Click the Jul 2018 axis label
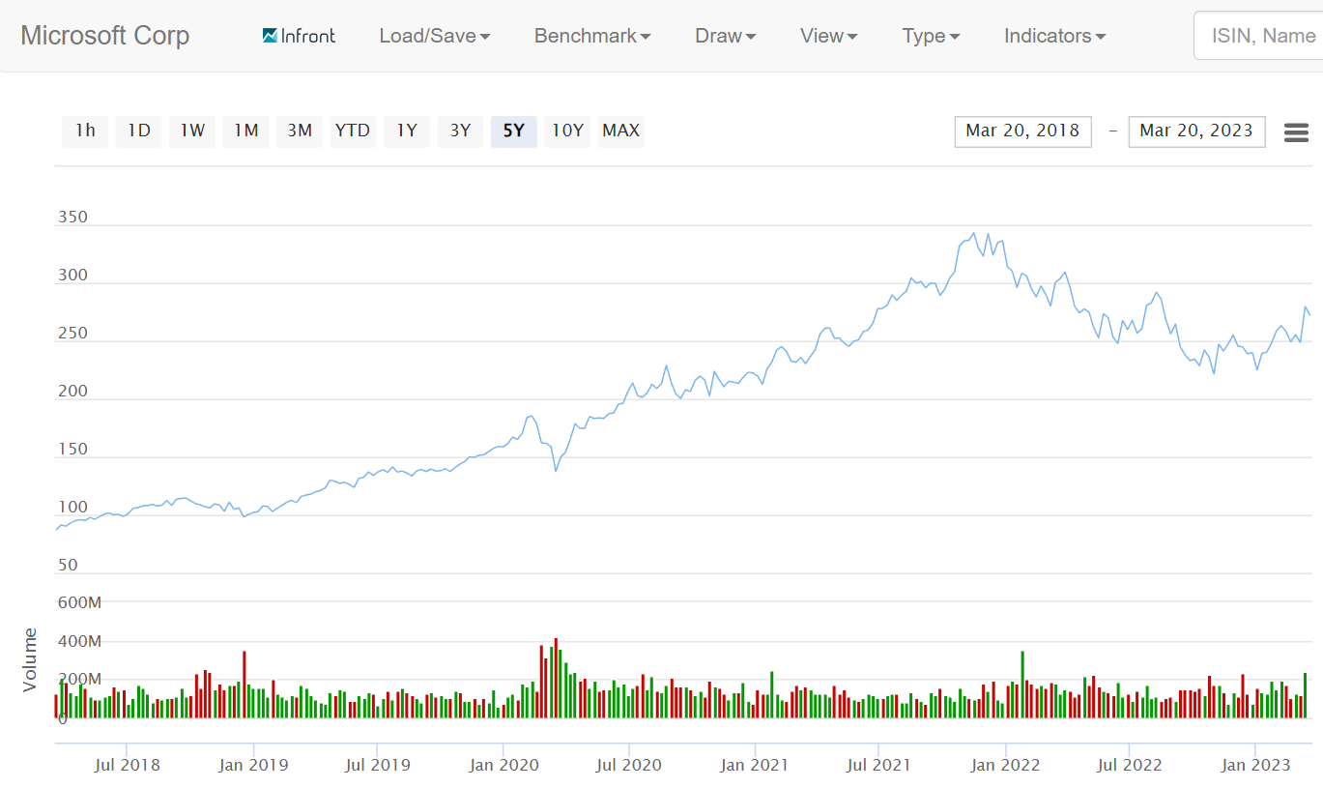The width and height of the screenshot is (1323, 788). (128, 765)
